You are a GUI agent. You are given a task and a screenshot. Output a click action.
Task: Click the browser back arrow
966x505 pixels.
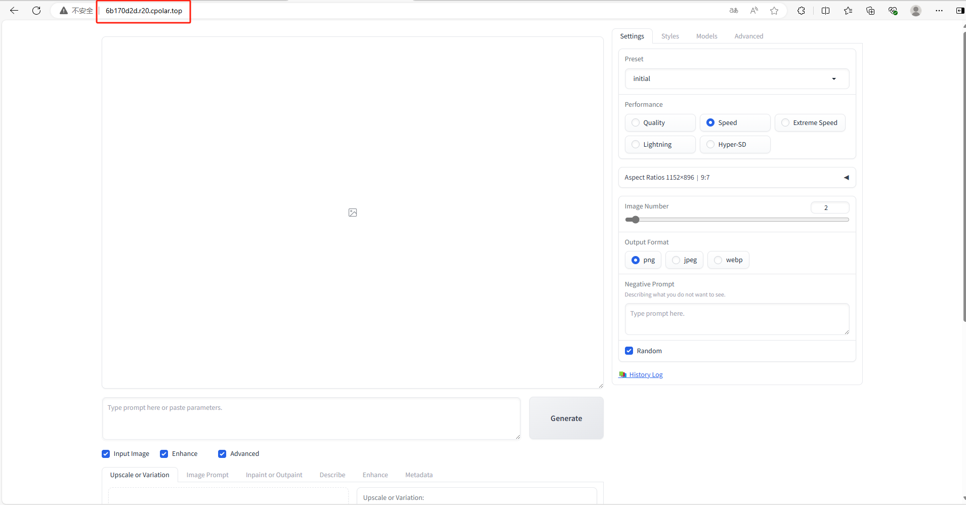14,11
